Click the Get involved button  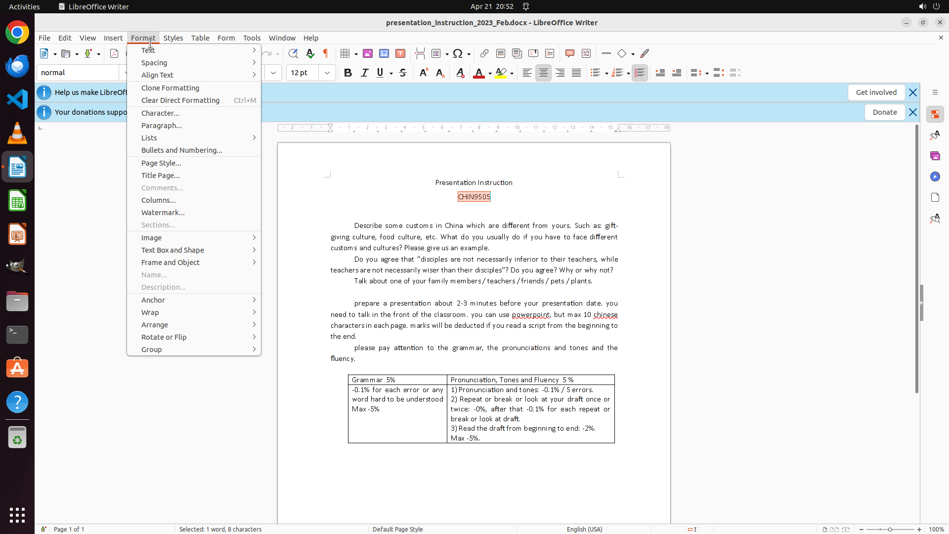(876, 92)
